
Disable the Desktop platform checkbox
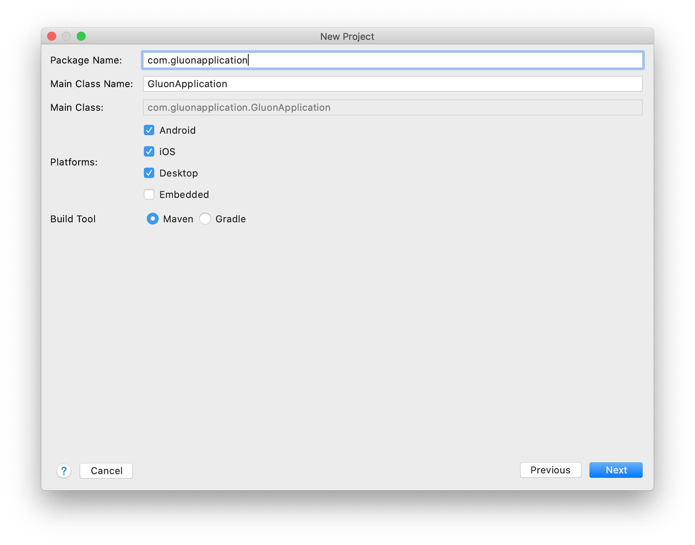tap(149, 173)
